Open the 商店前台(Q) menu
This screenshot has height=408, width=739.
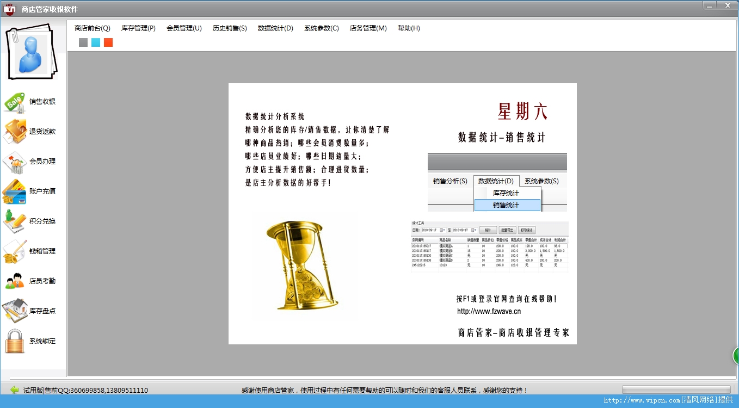pyautogui.click(x=93, y=28)
